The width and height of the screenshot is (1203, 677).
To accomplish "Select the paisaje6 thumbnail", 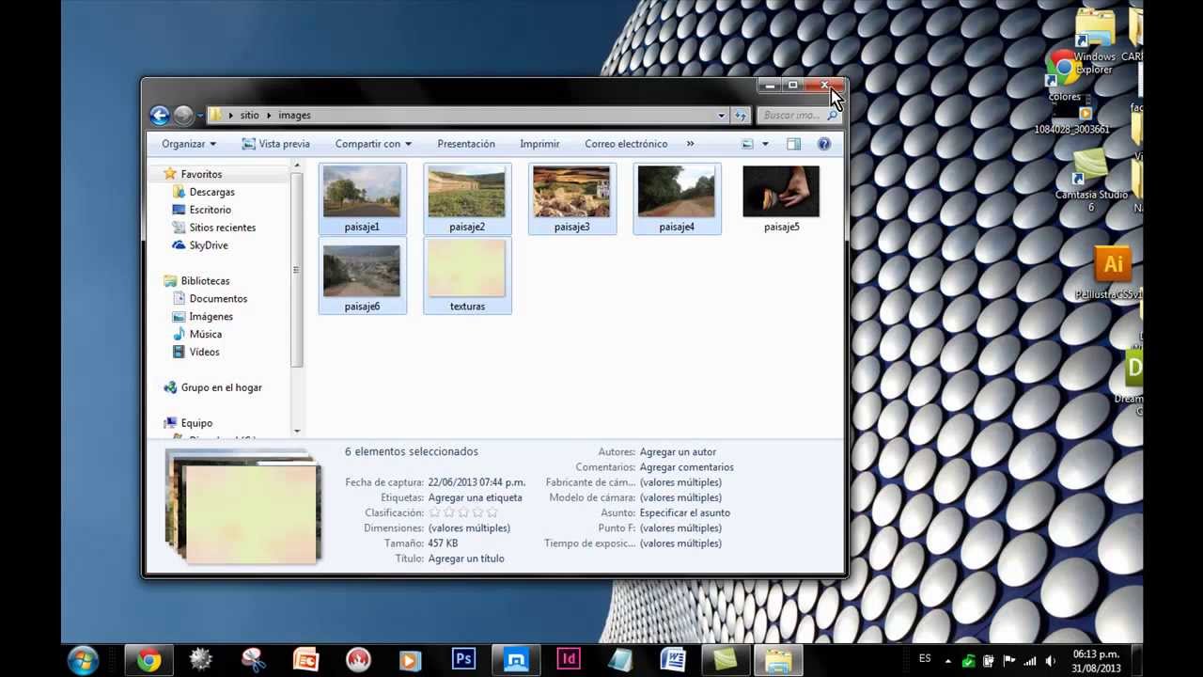I will pos(362,277).
